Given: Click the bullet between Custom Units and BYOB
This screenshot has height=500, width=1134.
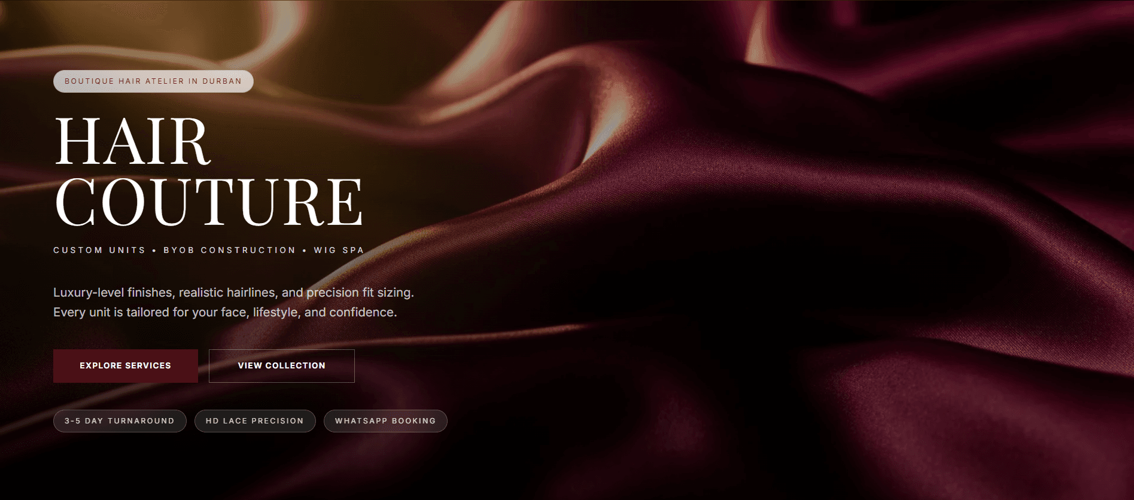Looking at the screenshot, I should pyautogui.click(x=154, y=251).
